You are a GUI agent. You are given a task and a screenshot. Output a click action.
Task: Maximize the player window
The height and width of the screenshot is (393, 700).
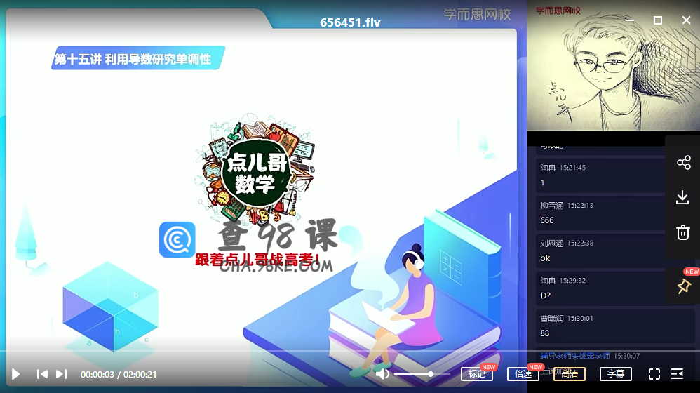(x=658, y=20)
